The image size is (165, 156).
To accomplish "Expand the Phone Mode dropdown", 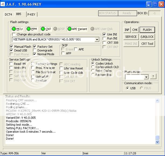I will click(x=146, y=77).
